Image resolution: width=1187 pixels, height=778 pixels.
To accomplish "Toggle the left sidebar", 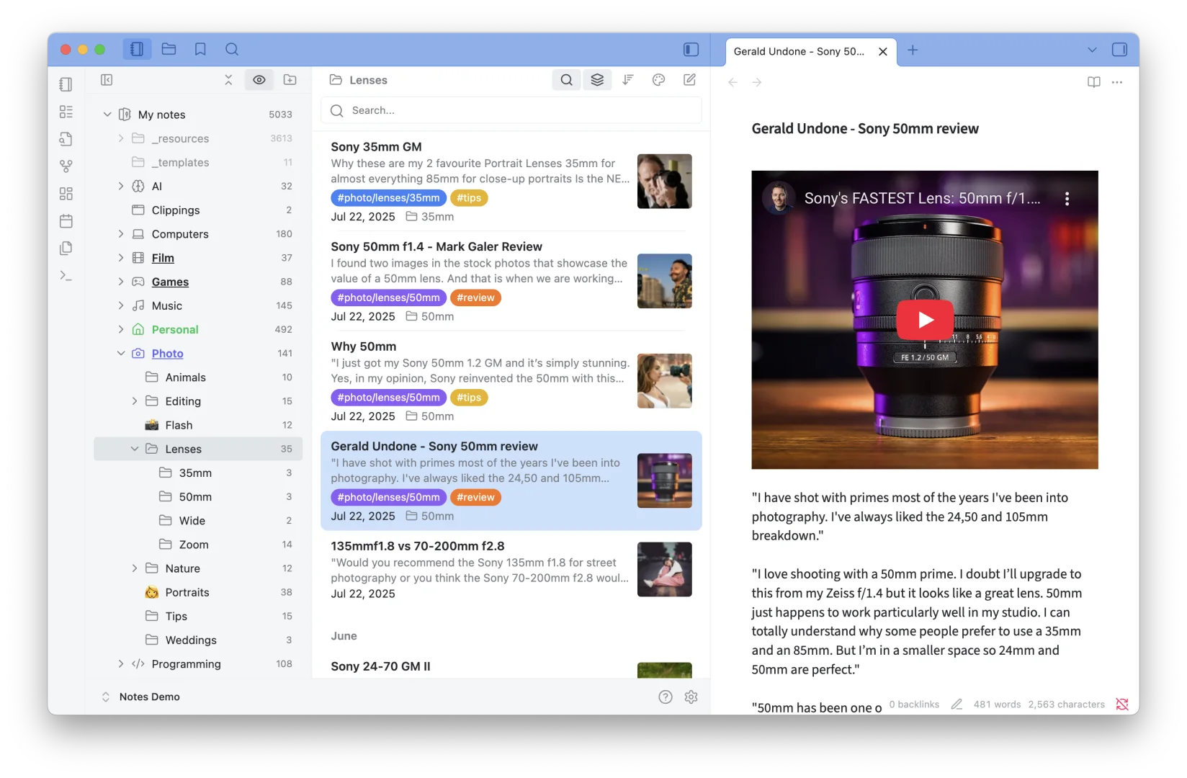I will point(691,49).
